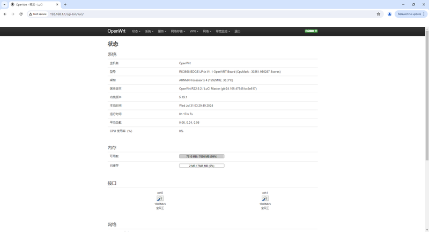This screenshot has width=429, height=232.
Task: Go forward in browser history
Action: pos(13,14)
